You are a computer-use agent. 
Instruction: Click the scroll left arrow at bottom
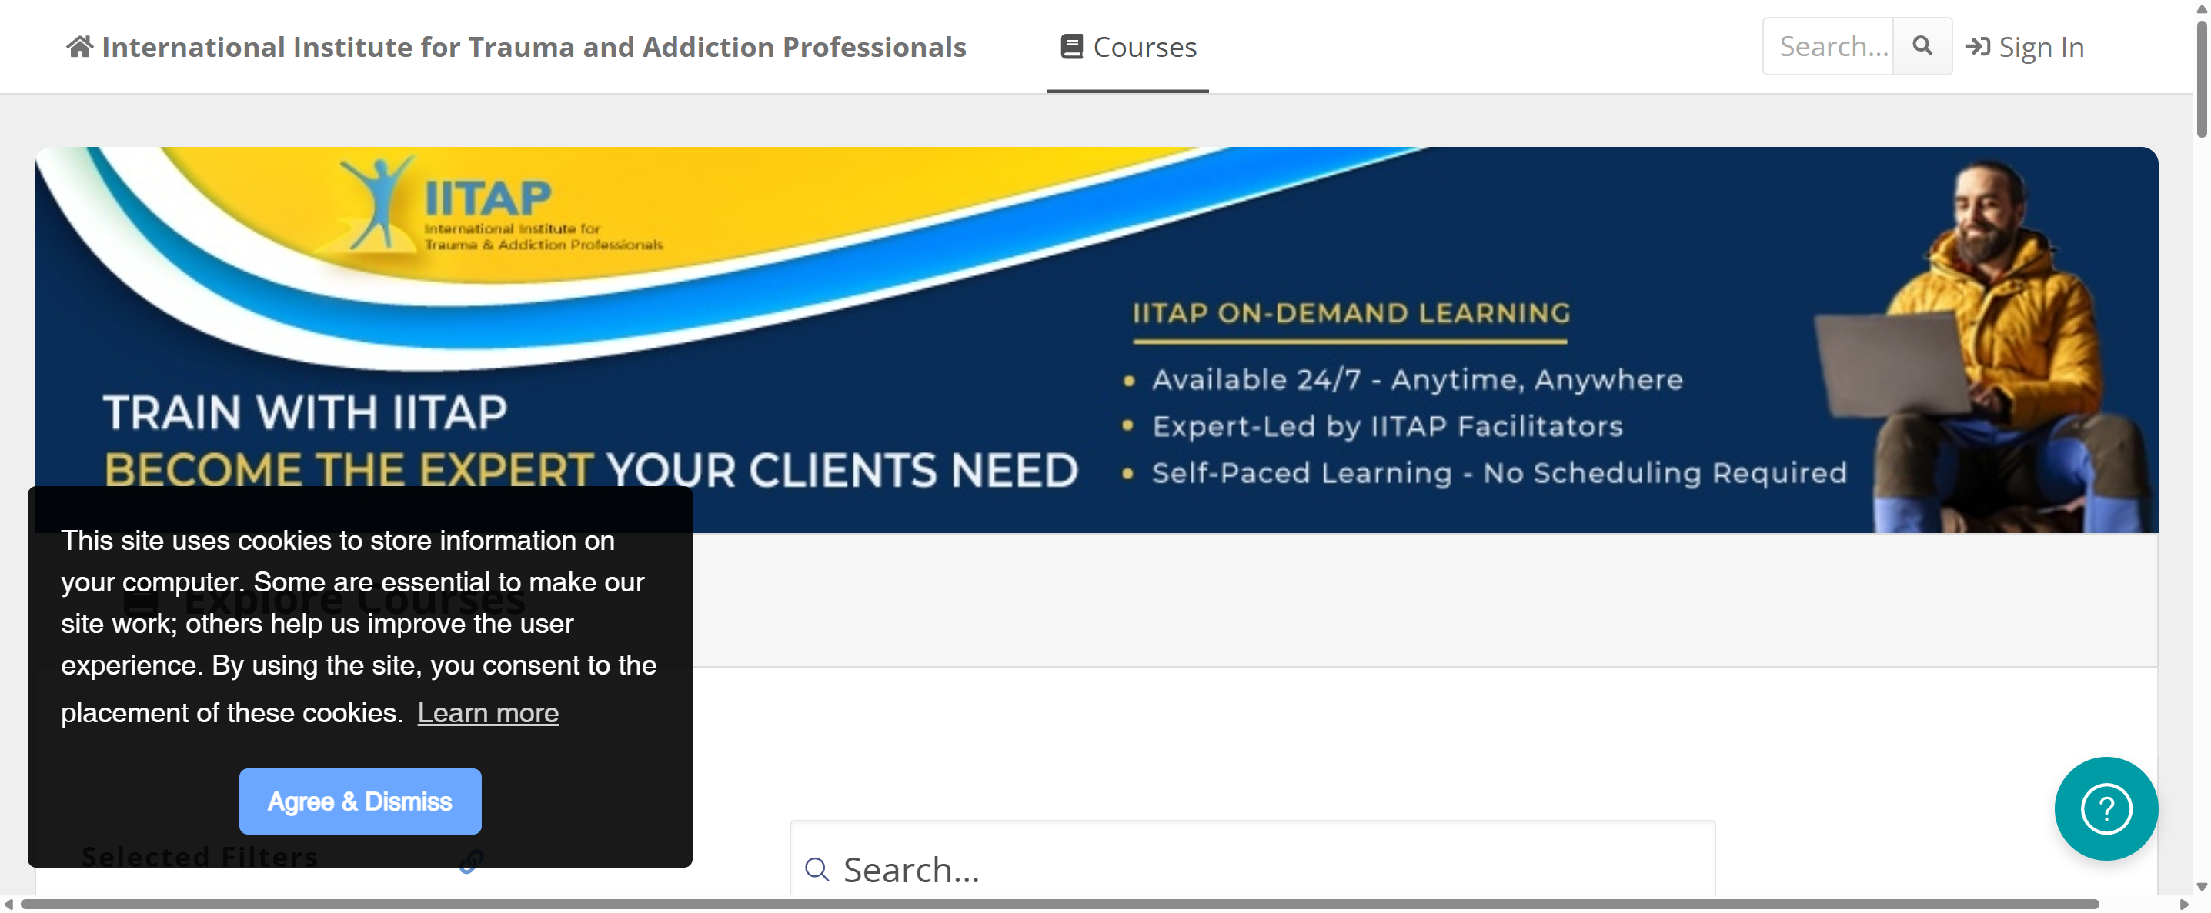coord(8,905)
